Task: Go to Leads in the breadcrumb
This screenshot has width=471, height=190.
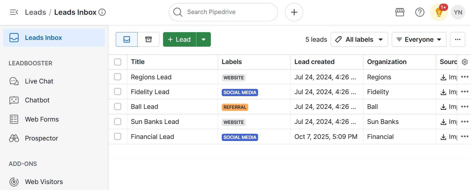Action: pos(35,12)
